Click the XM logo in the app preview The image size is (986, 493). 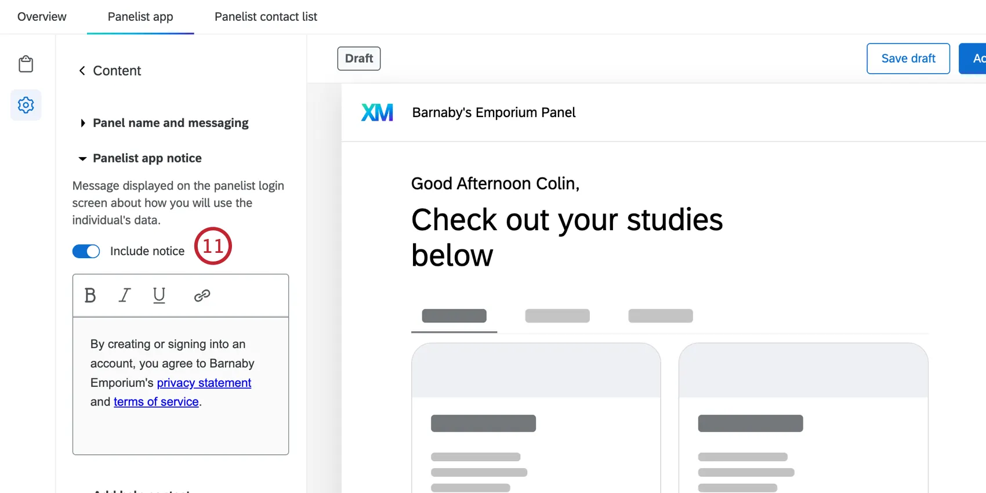click(377, 112)
